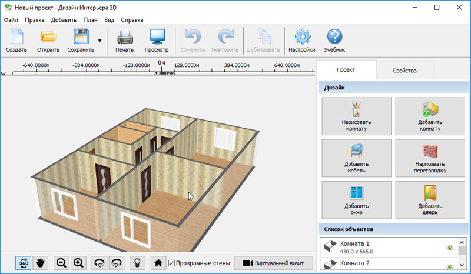The height and width of the screenshot is (274, 471).
Task: Click the Создать new project icon
Action: pyautogui.click(x=16, y=41)
